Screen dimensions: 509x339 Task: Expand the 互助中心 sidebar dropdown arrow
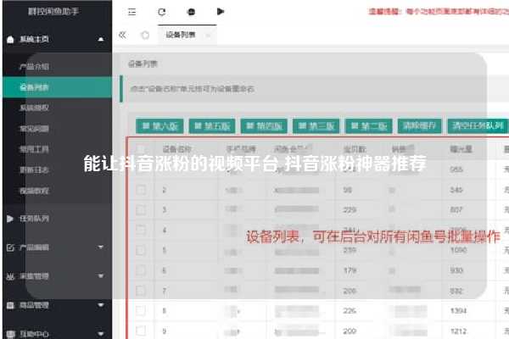tap(101, 333)
